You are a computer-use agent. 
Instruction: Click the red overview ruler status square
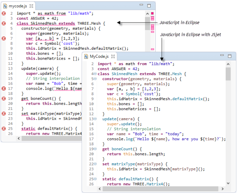pyautogui.click(x=152, y=13)
